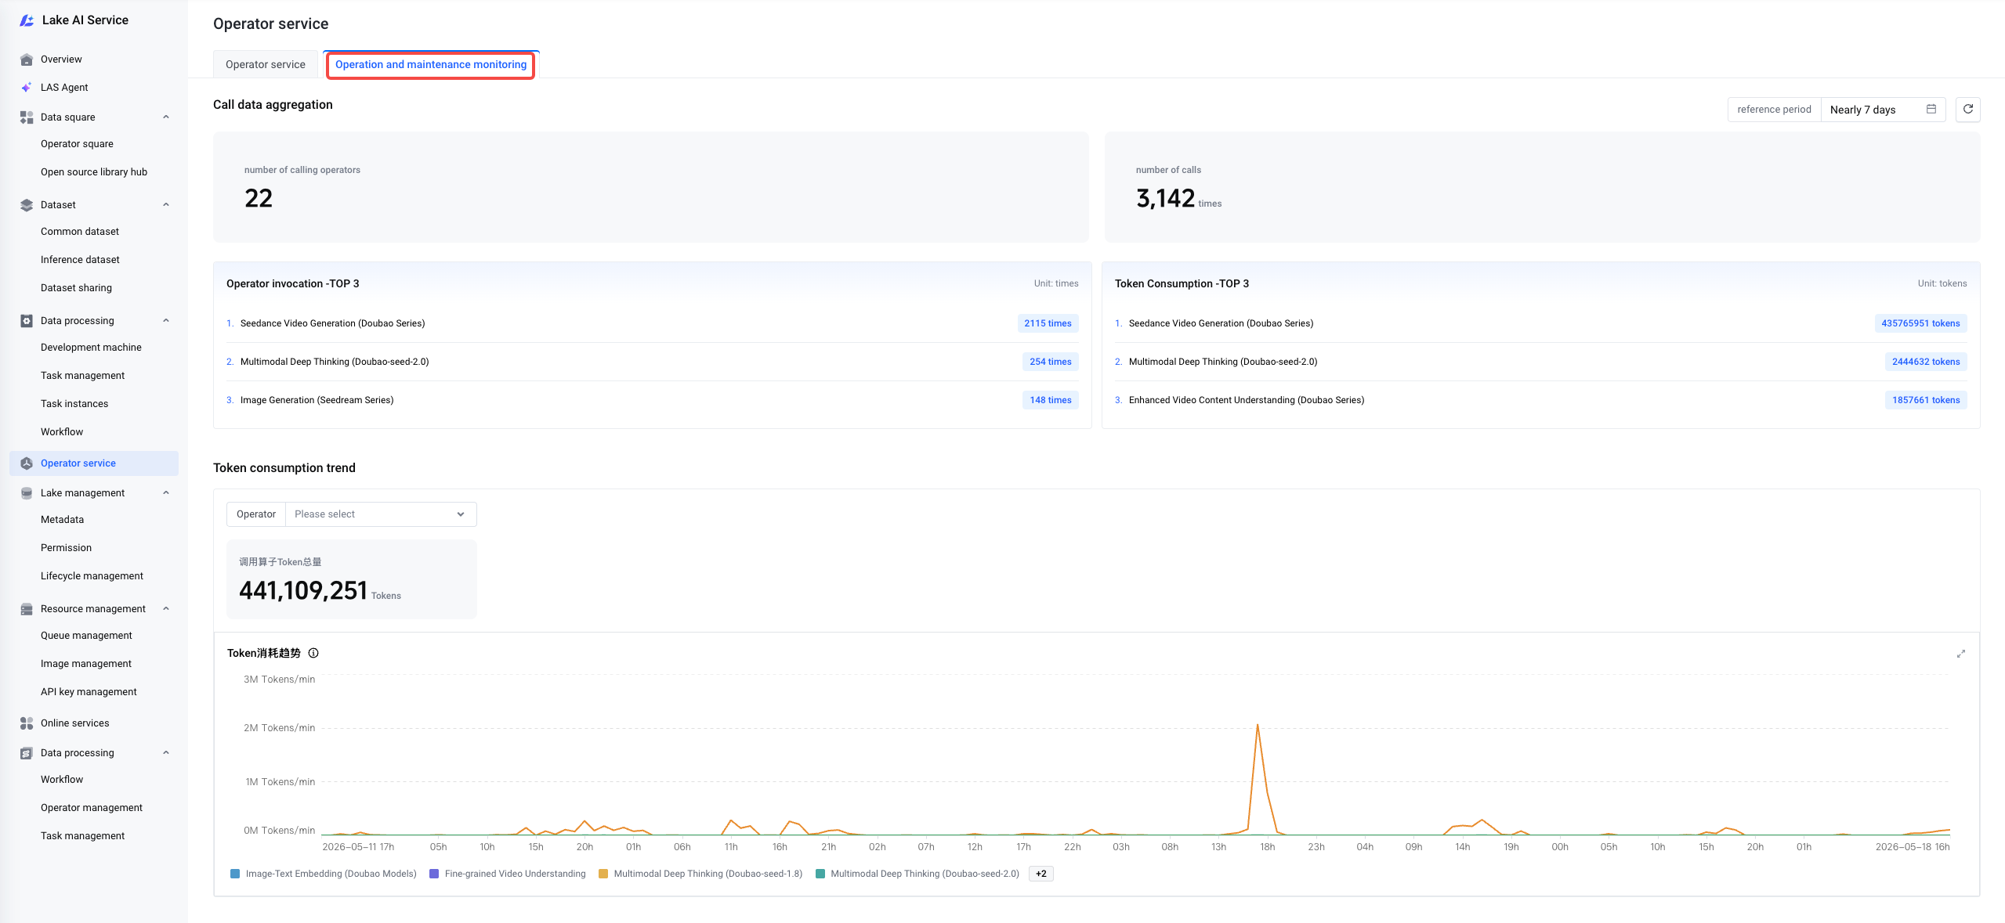Show more legend entries via +2
Image resolution: width=2005 pixels, height=923 pixels.
[x=1041, y=874]
